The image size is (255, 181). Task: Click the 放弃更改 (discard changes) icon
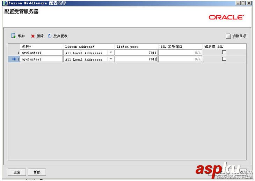[50, 36]
